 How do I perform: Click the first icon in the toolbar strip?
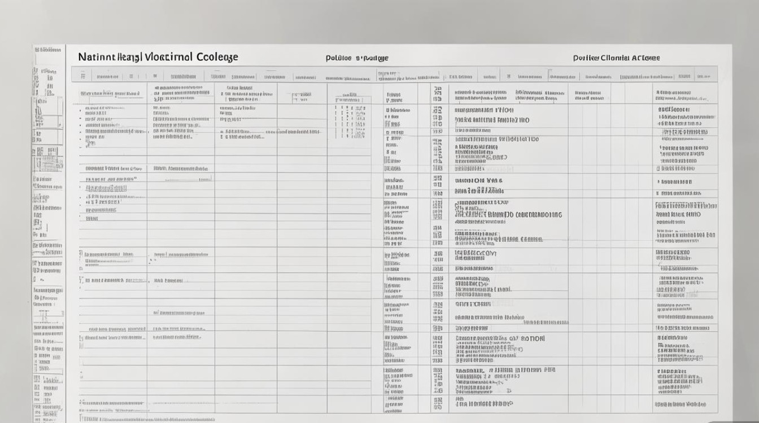[x=83, y=75]
